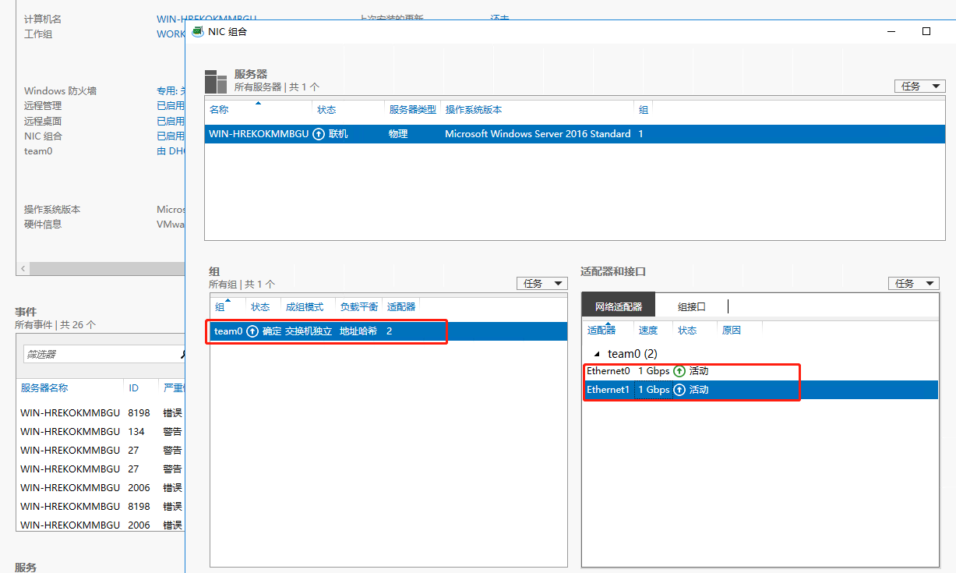Switch to the 网络适配器 tab
Viewport: 956px width, 573px height.
click(619, 307)
